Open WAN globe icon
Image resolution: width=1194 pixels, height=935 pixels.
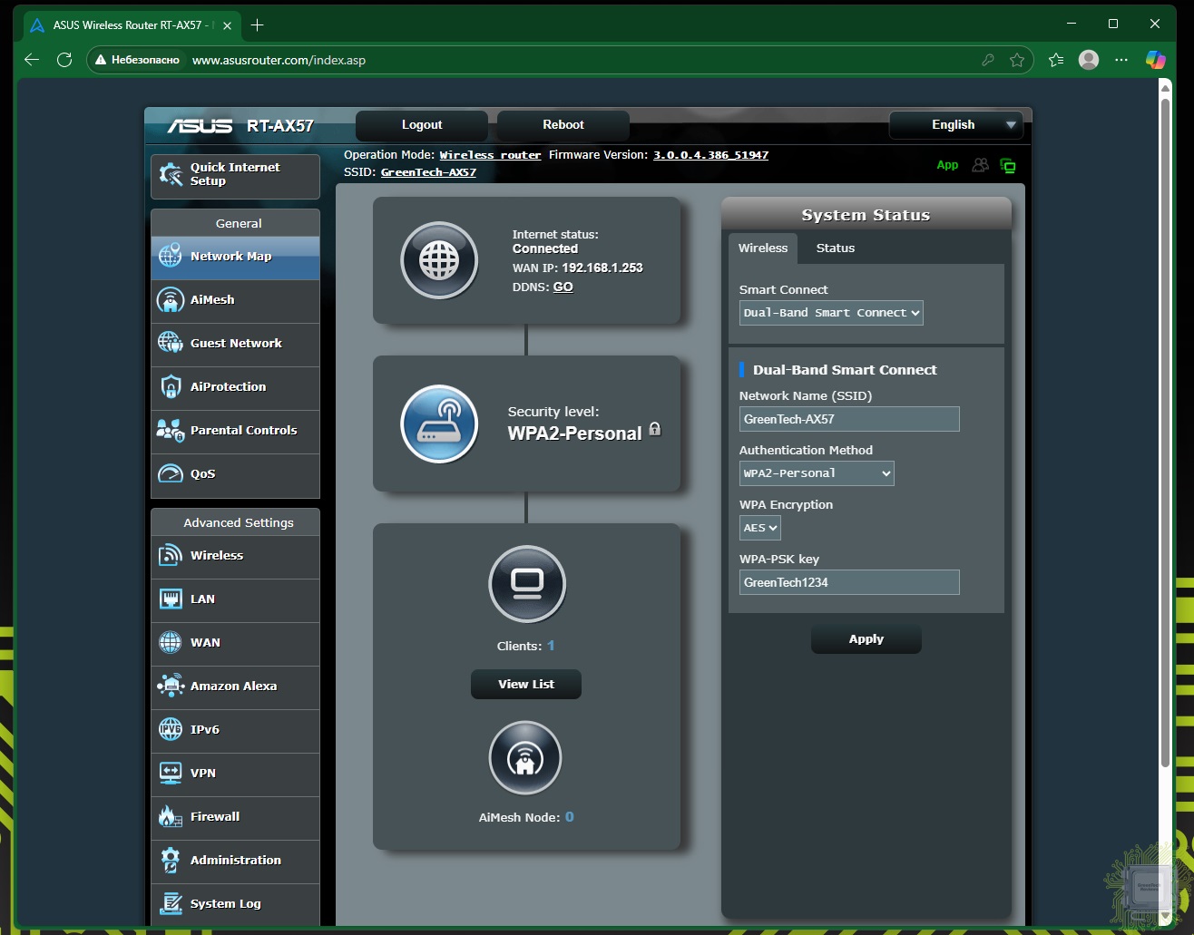pyautogui.click(x=171, y=642)
